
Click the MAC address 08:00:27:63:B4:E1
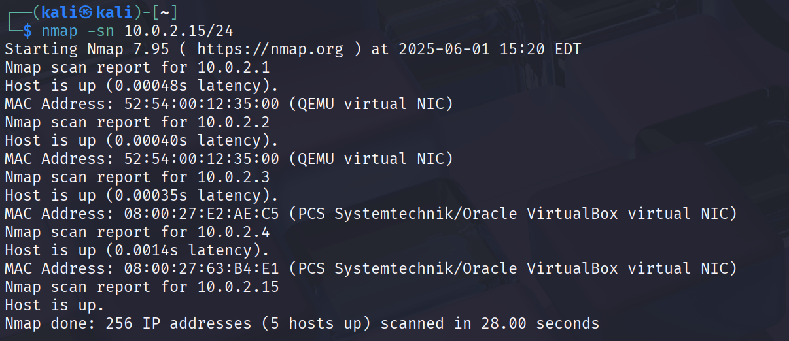pos(201,268)
